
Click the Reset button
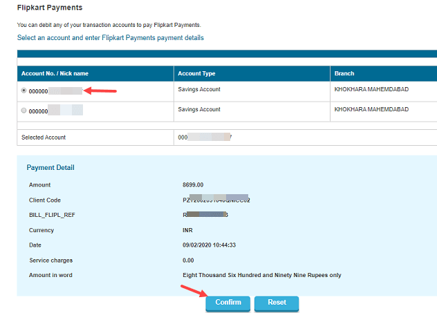coord(277,303)
